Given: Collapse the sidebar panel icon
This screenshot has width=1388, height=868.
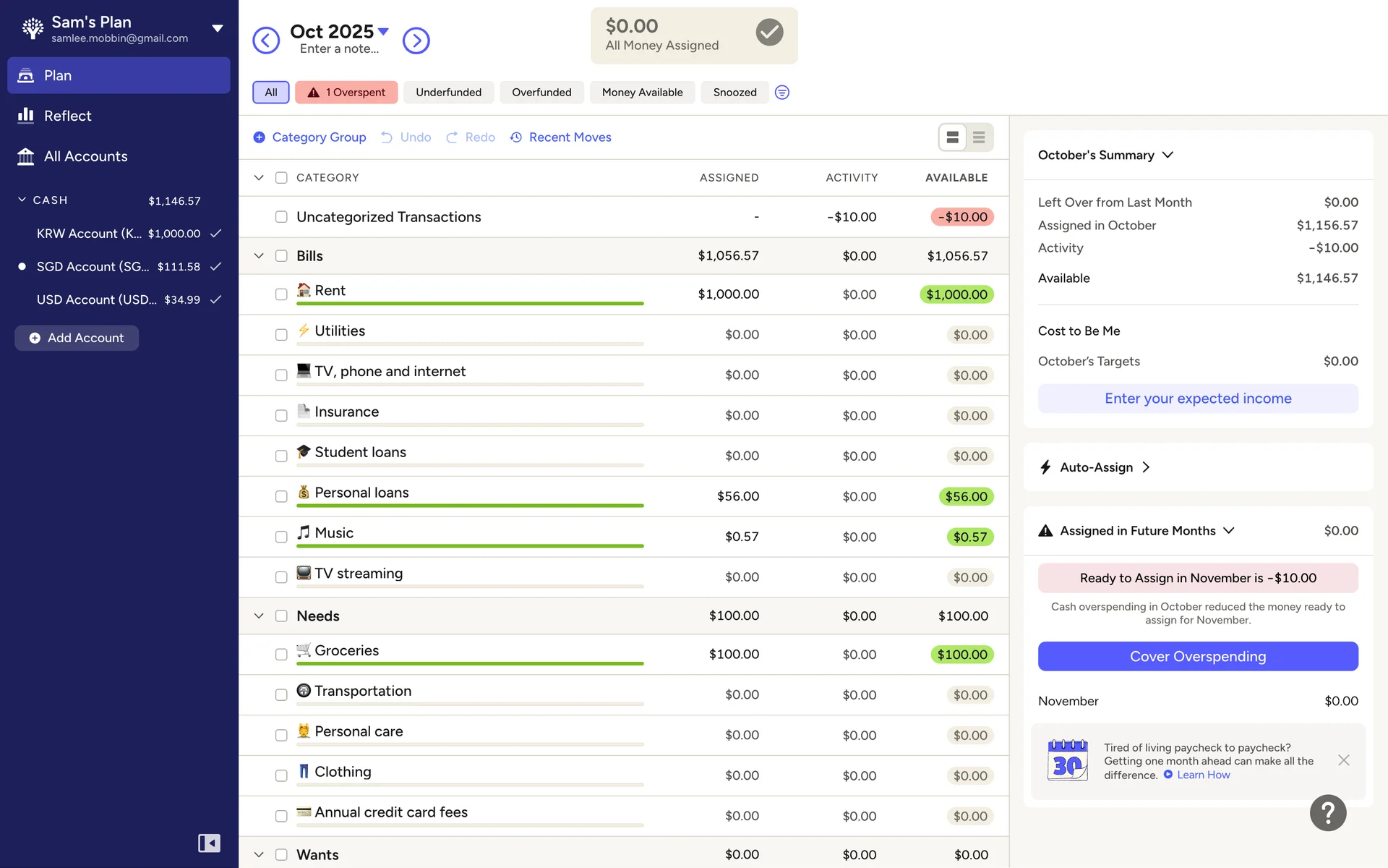Looking at the screenshot, I should (209, 843).
